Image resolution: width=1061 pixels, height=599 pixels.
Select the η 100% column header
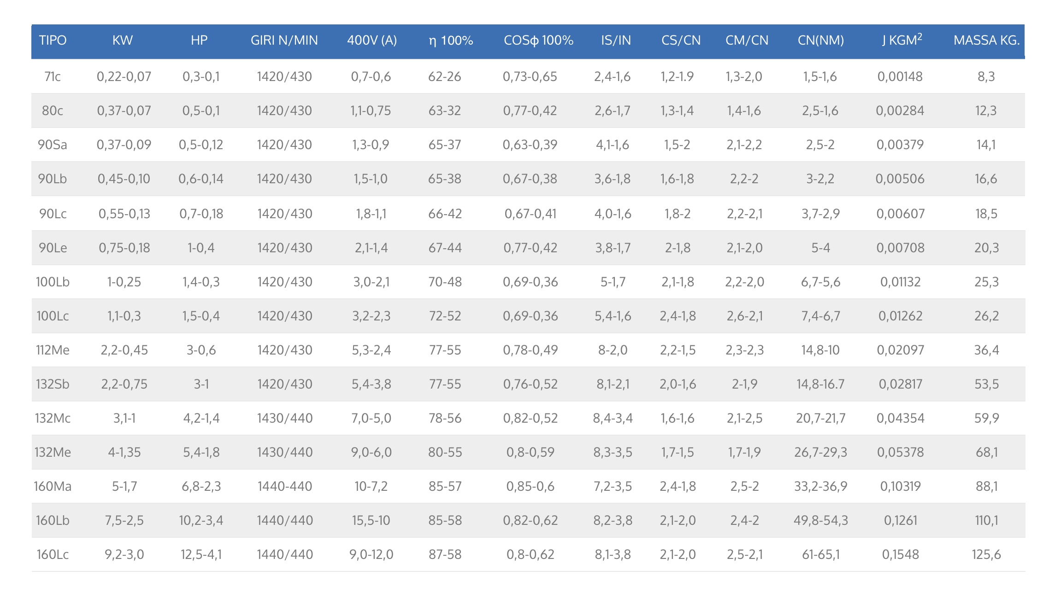tap(451, 41)
